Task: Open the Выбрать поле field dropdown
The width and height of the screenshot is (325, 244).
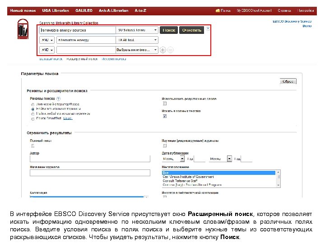Action: click(x=137, y=50)
